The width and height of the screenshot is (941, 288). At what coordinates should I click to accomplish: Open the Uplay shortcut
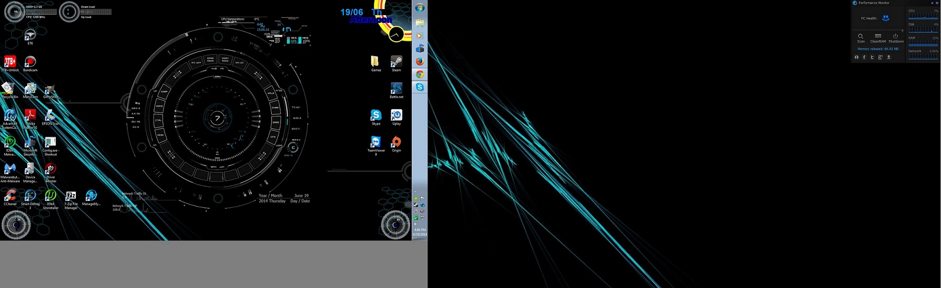(397, 117)
